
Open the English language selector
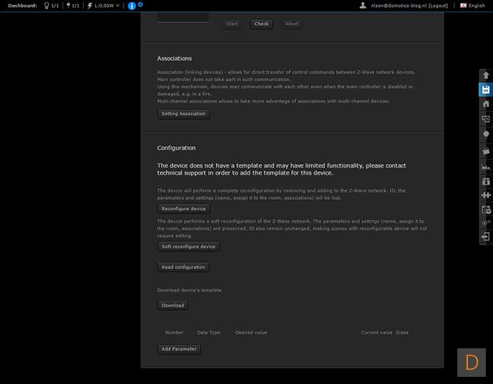coord(472,6)
